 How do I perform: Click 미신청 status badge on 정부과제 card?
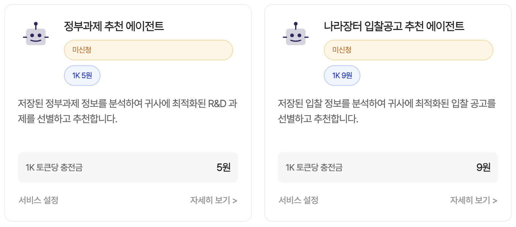tap(148, 50)
